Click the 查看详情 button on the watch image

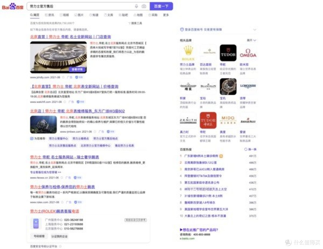(77, 69)
